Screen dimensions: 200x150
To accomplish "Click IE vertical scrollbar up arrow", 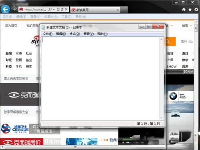I will click(196, 22).
